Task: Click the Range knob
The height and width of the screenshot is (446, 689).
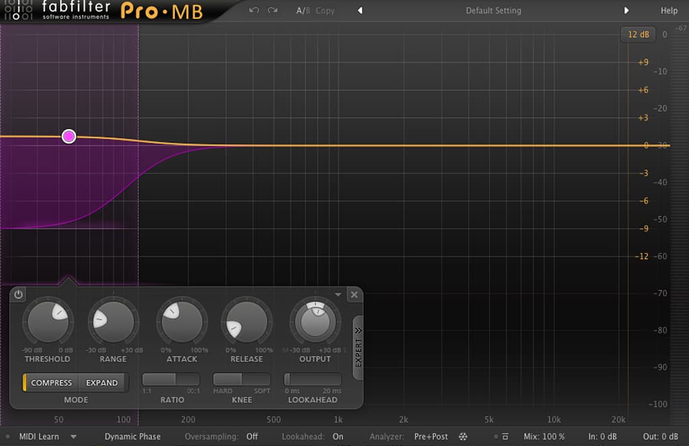Action: click(x=113, y=322)
